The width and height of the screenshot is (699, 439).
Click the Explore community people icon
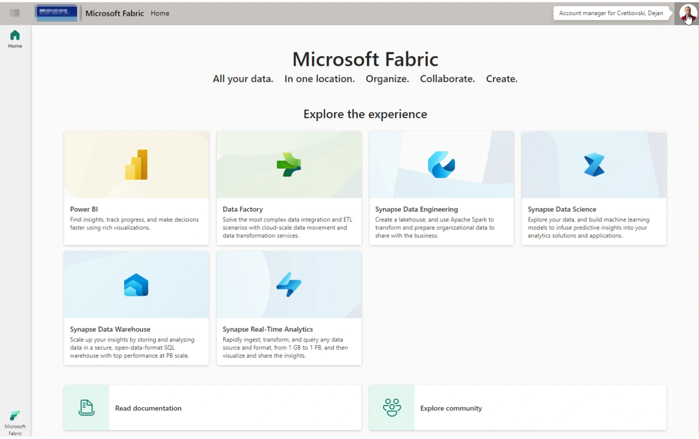pos(392,408)
